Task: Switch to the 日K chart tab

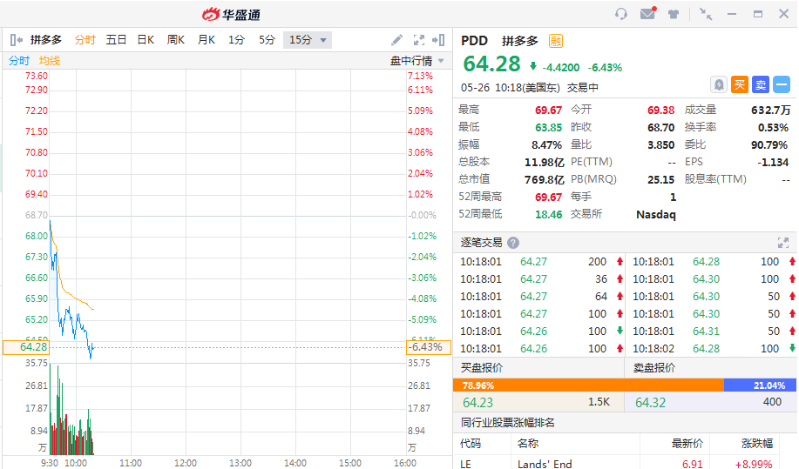Action: tap(146, 40)
